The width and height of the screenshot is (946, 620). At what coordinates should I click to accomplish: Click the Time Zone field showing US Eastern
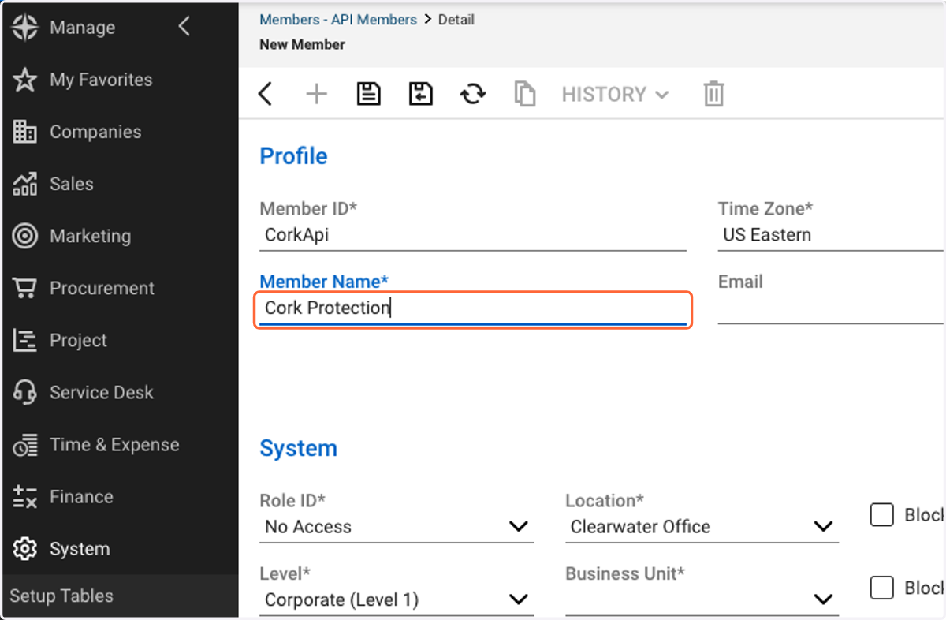[x=832, y=235]
